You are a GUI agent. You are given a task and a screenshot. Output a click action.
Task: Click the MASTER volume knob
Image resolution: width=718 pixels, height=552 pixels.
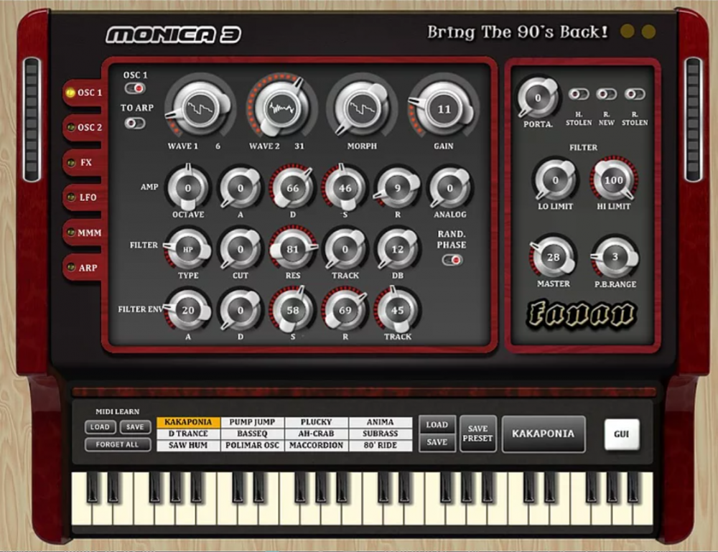tap(552, 257)
